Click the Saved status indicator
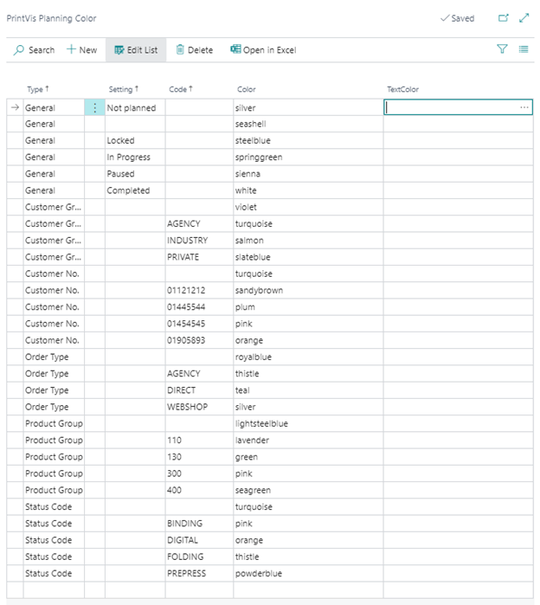The height and width of the screenshot is (605, 540). tap(457, 18)
